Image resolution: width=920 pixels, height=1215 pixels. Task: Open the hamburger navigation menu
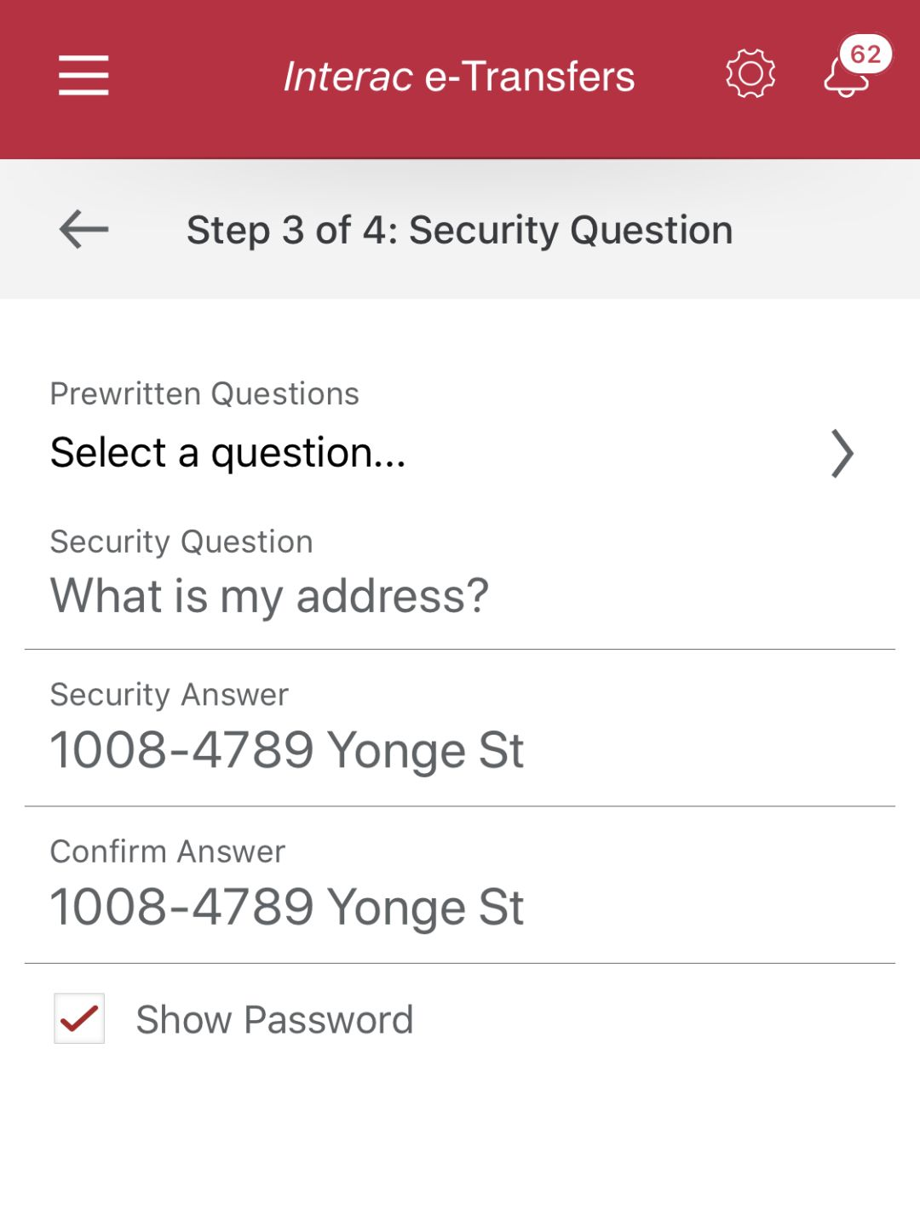click(83, 75)
